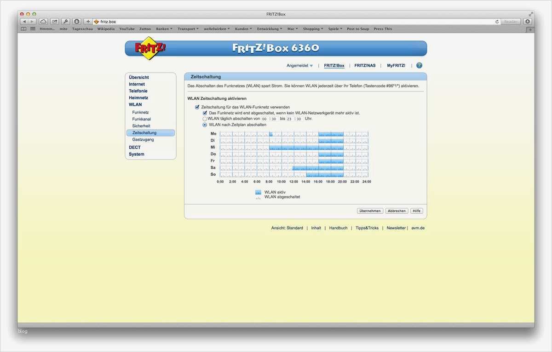Image resolution: width=552 pixels, height=352 pixels.
Task: Open the YouTube bookmark
Action: click(127, 29)
